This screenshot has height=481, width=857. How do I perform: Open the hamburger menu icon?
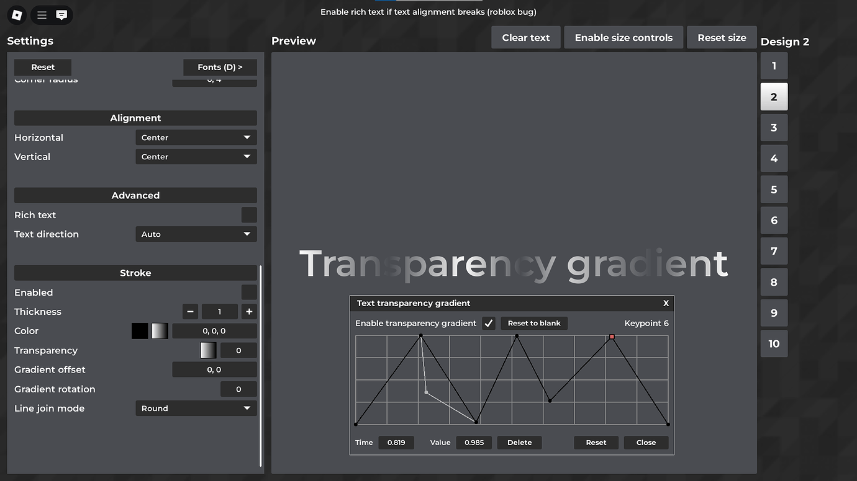(x=41, y=14)
